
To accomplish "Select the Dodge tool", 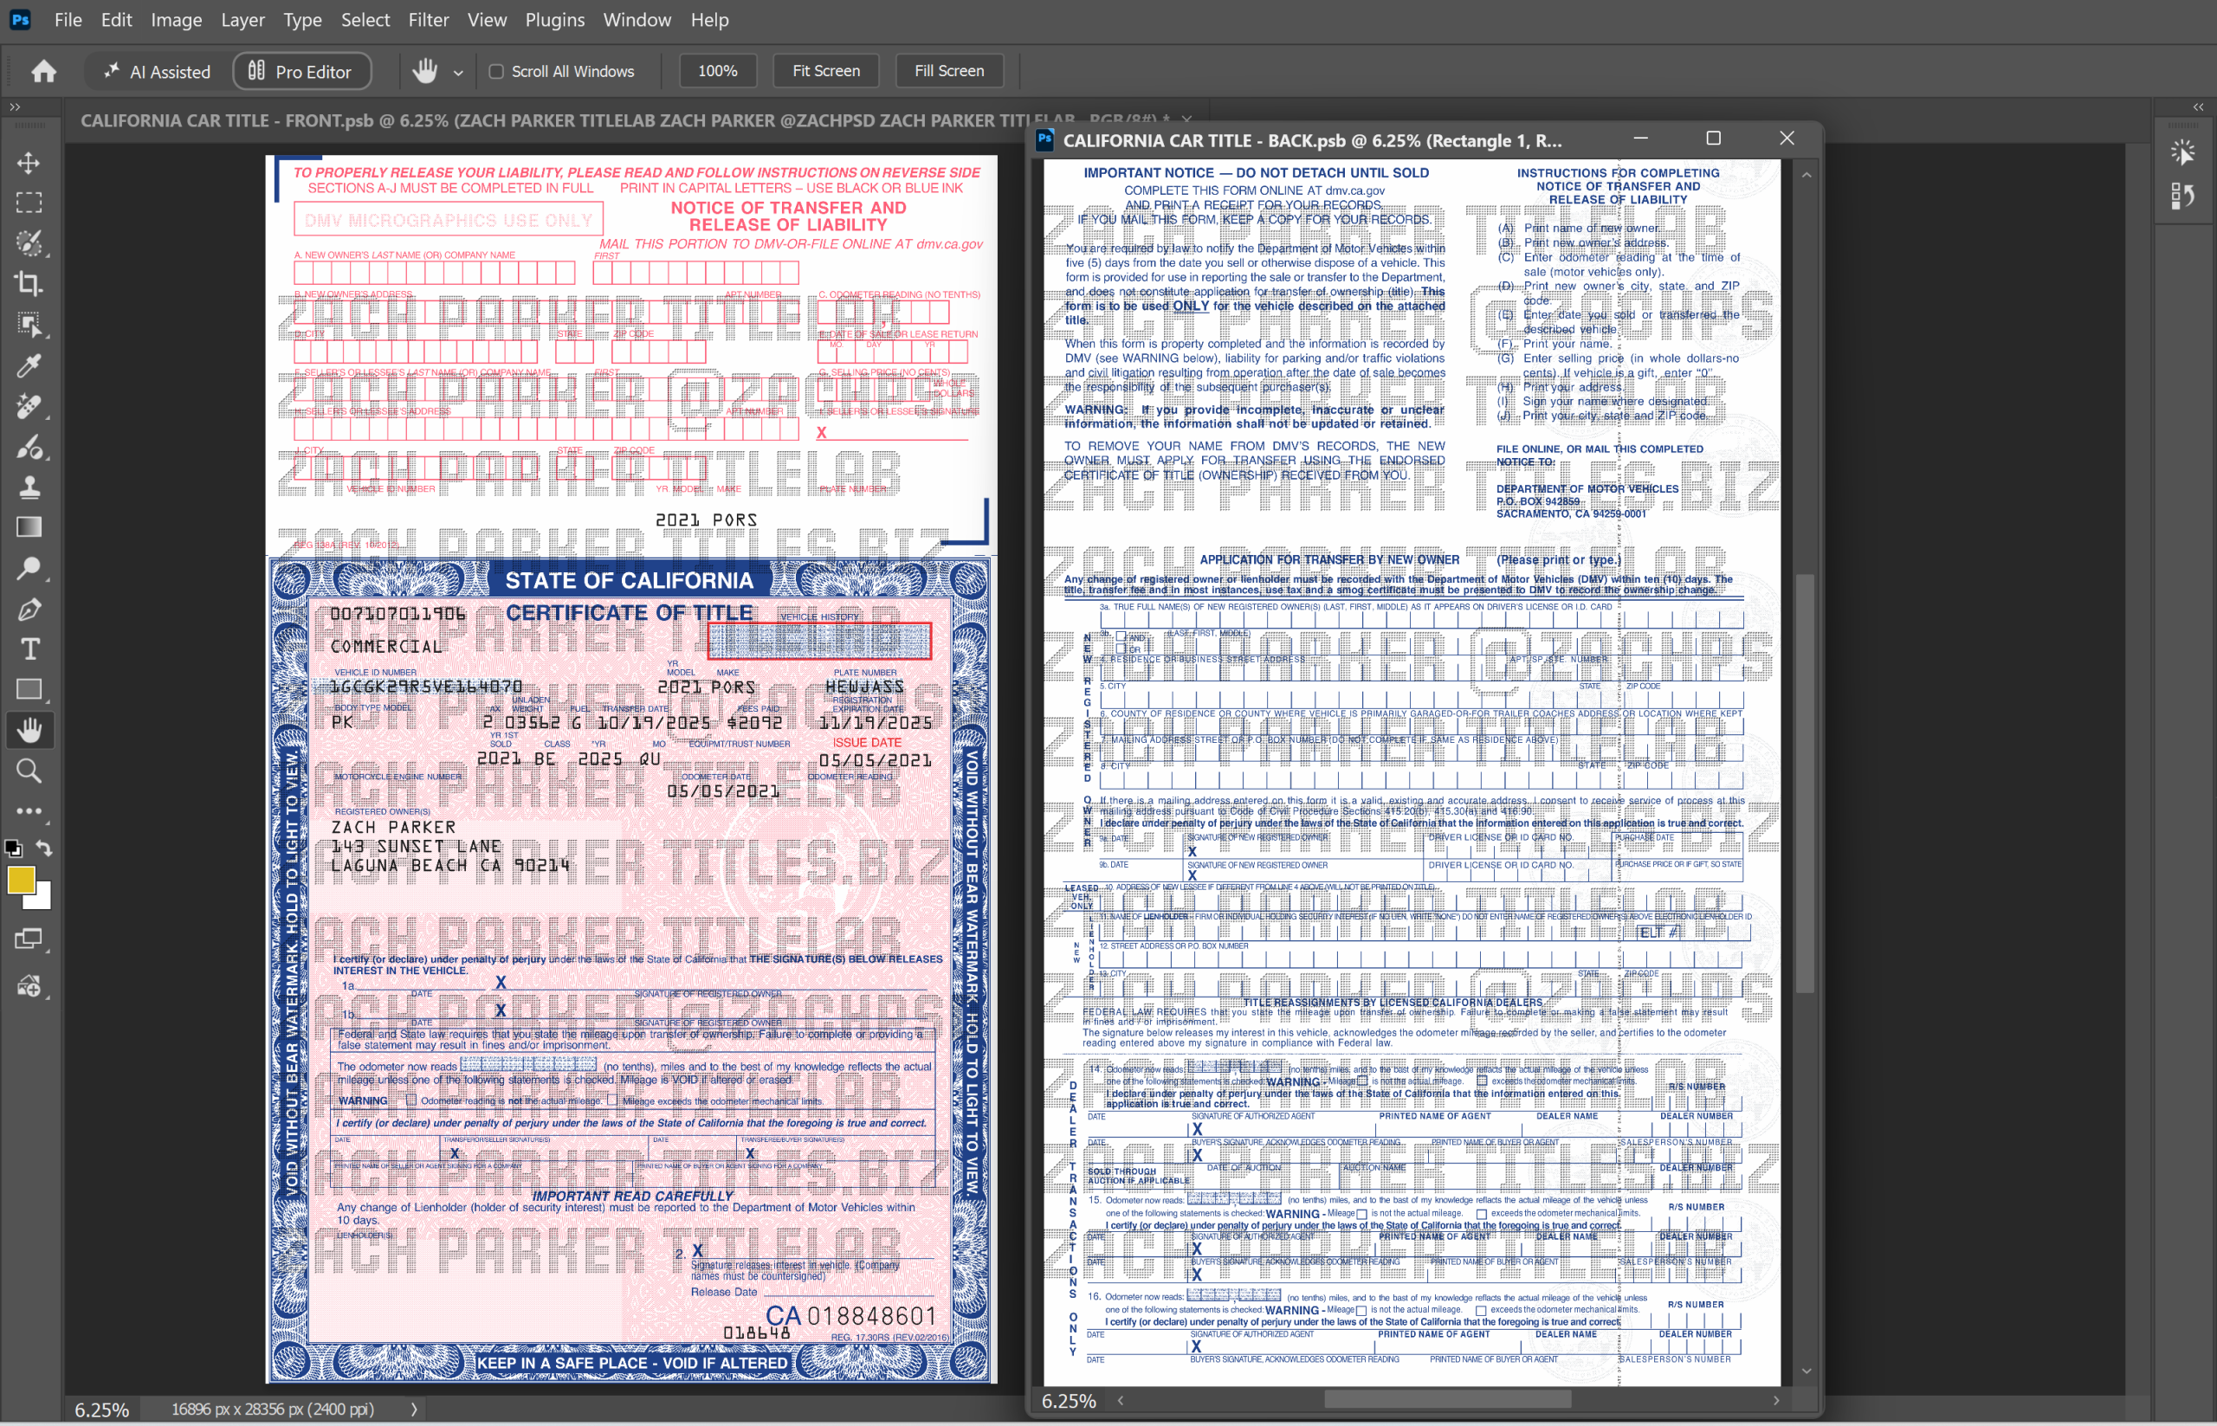I will (29, 569).
